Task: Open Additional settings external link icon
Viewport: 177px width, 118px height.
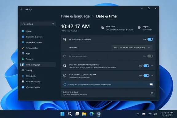Action: 152,93
